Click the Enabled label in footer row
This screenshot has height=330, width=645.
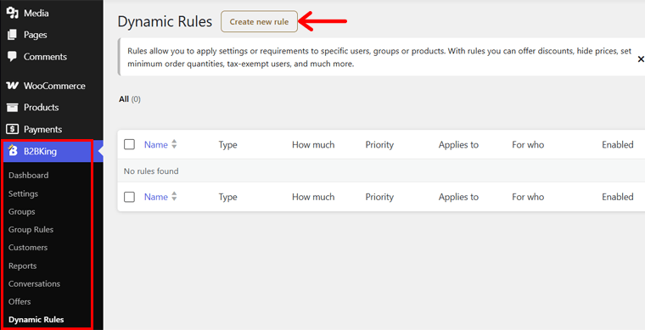pyautogui.click(x=618, y=197)
